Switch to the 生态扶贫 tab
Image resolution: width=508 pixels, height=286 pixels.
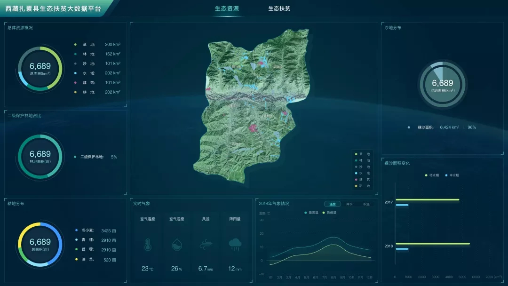click(x=279, y=8)
